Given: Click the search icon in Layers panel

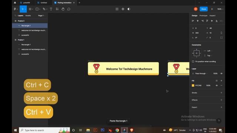Looking at the screenshot, I should coord(16,16).
